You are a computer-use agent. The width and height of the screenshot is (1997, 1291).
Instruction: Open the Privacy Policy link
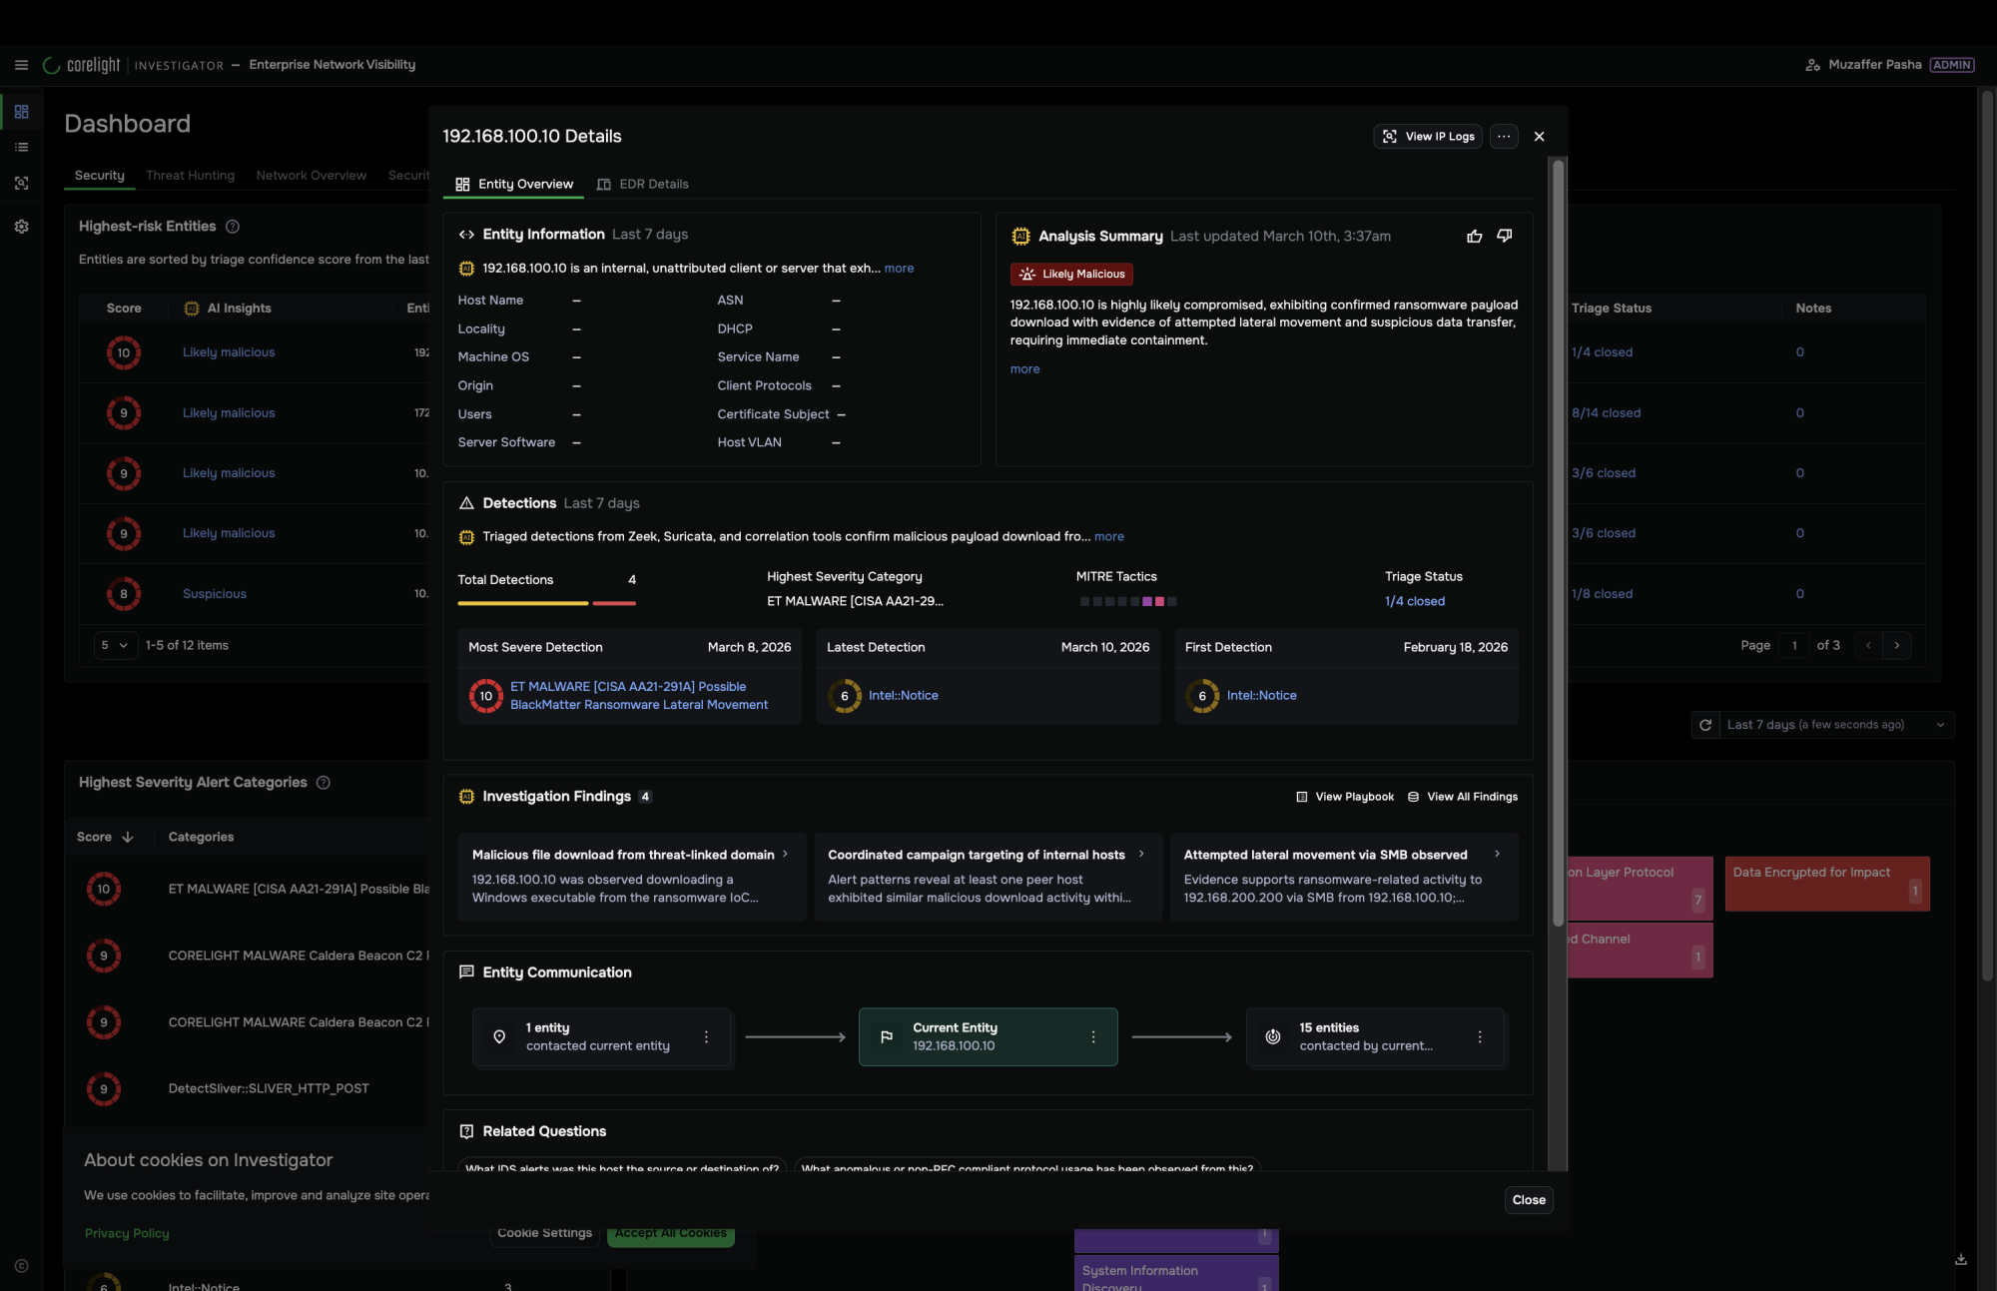[x=127, y=1233]
